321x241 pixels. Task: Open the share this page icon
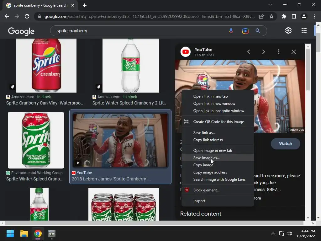(x=261, y=17)
